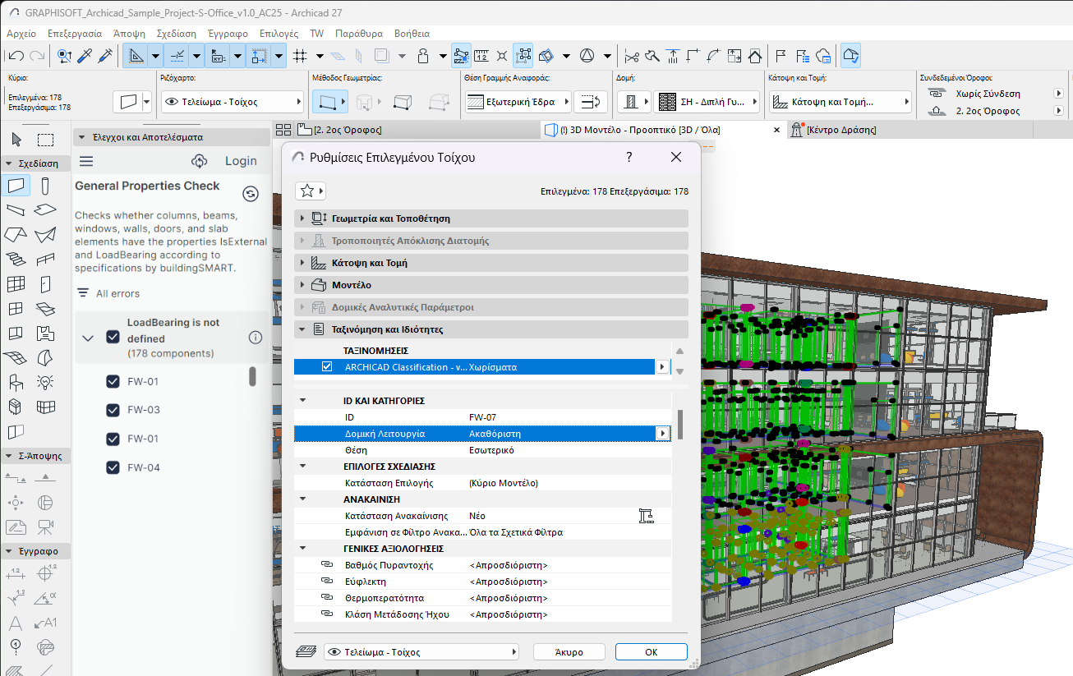The image size is (1073, 676).
Task: Toggle the LoadBearing is not defined checkbox
Action: tap(113, 337)
